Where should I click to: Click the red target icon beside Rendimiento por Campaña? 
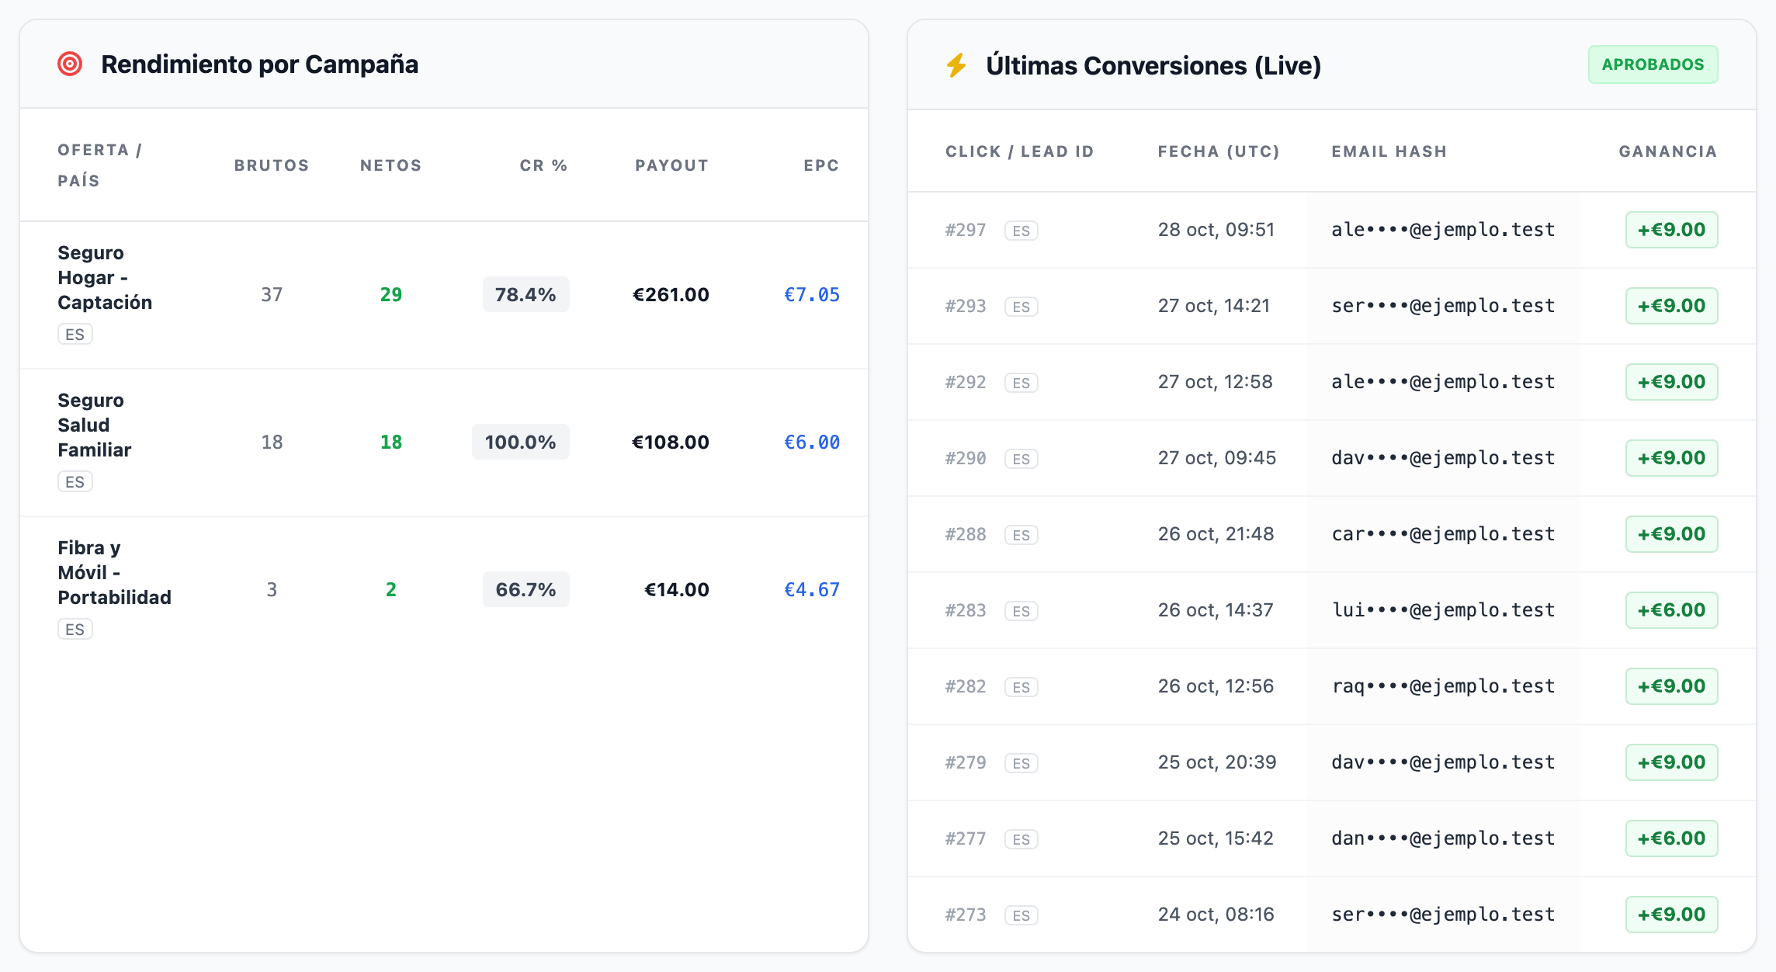70,64
